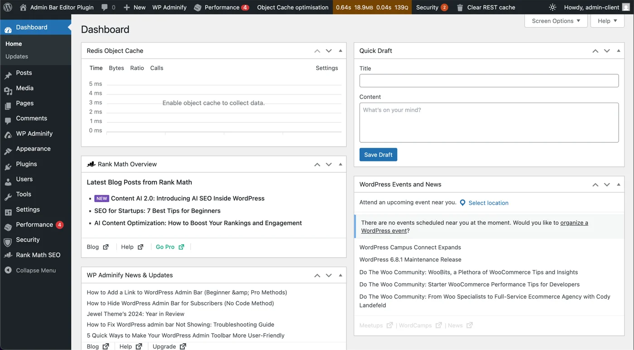
Task: Click the Quick Draft Content textarea
Action: pyautogui.click(x=489, y=123)
